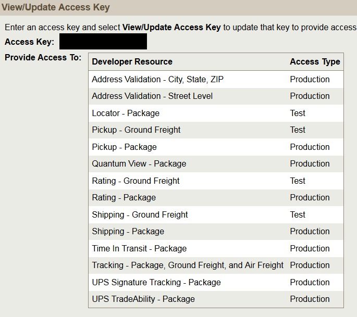
Task: Select Address Validation - Street Level row
Action: click(152, 96)
